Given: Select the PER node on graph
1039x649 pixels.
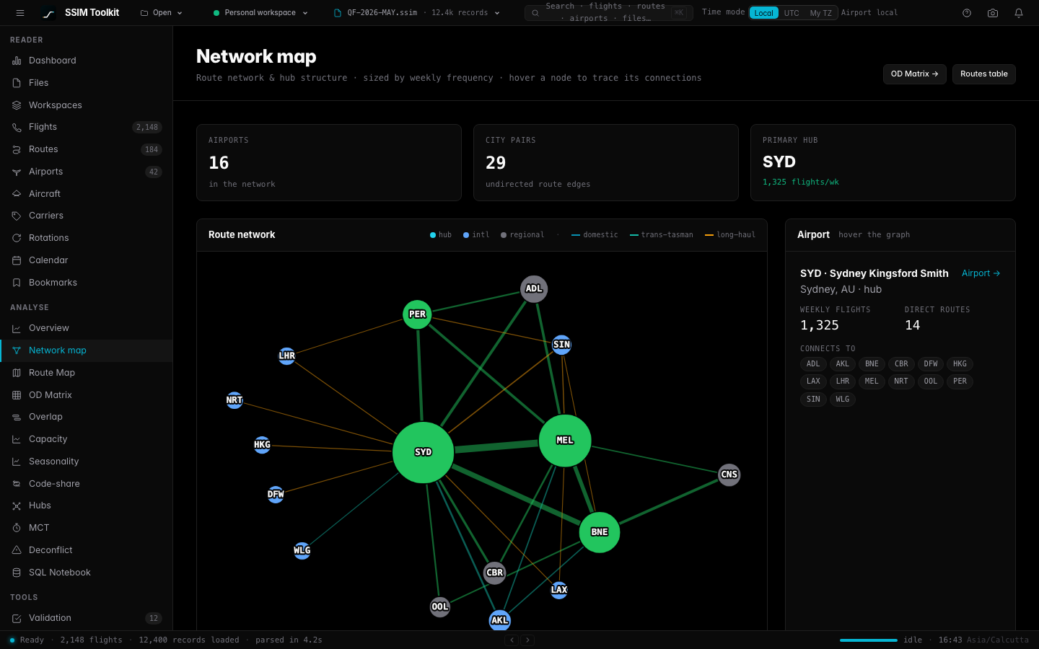Looking at the screenshot, I should (x=417, y=314).
